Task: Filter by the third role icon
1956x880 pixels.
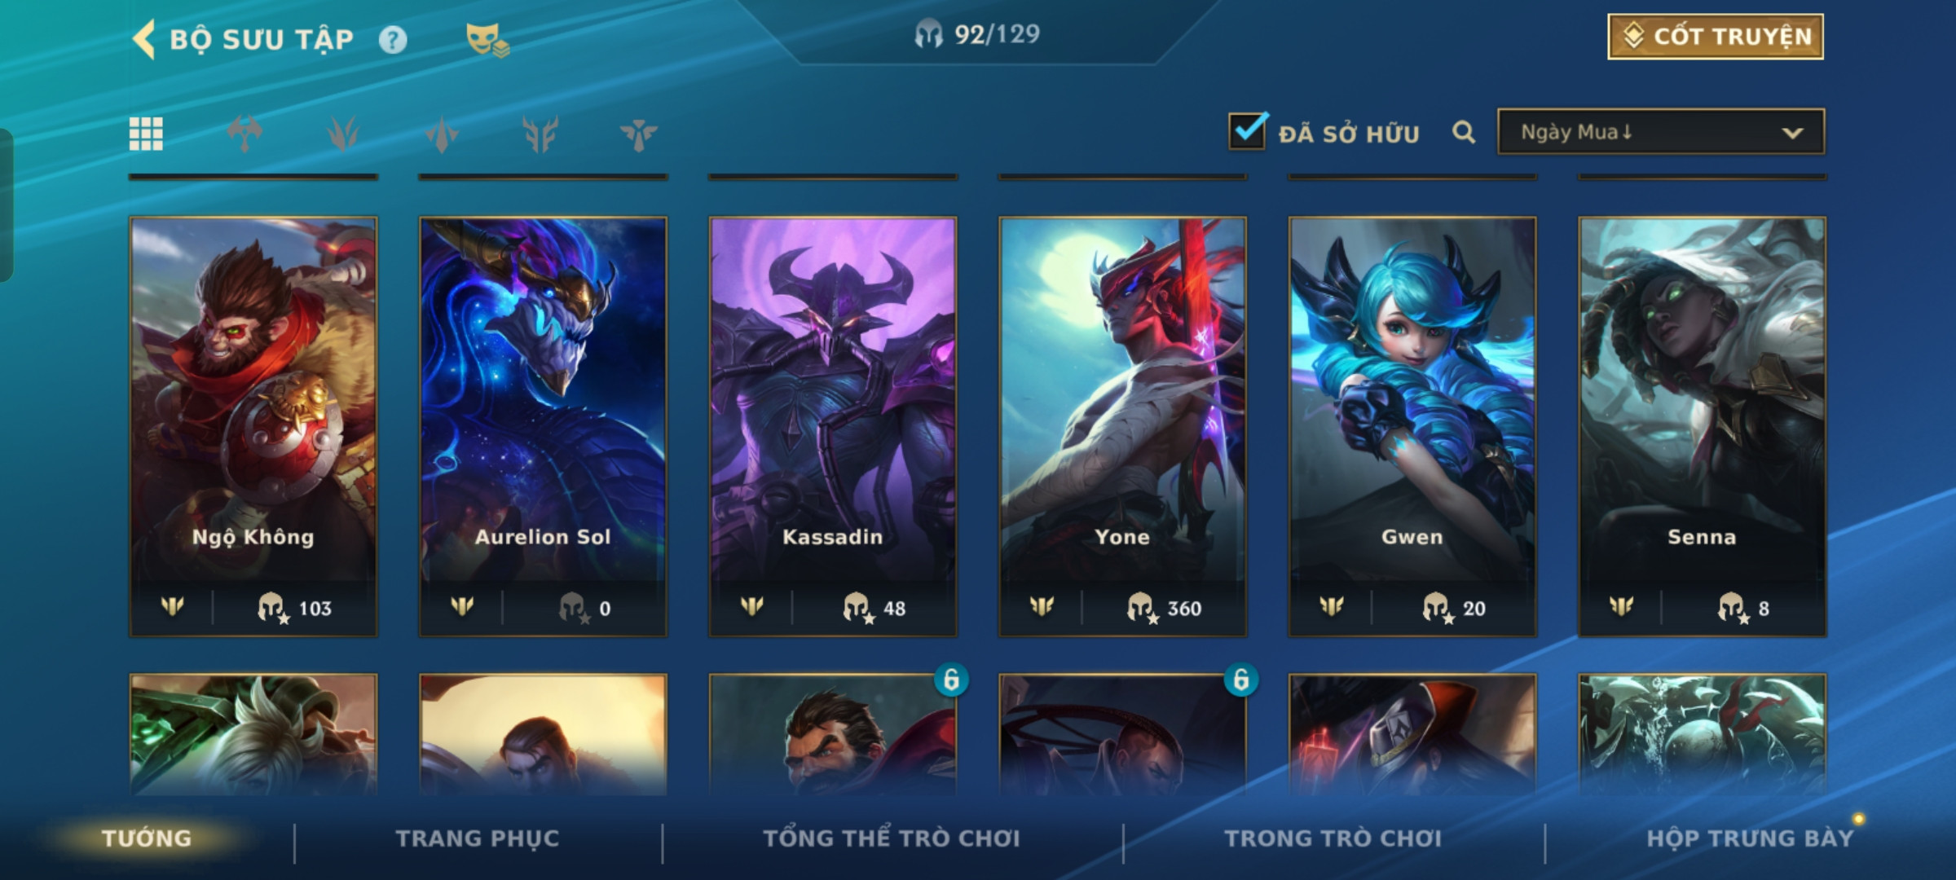Action: click(441, 134)
